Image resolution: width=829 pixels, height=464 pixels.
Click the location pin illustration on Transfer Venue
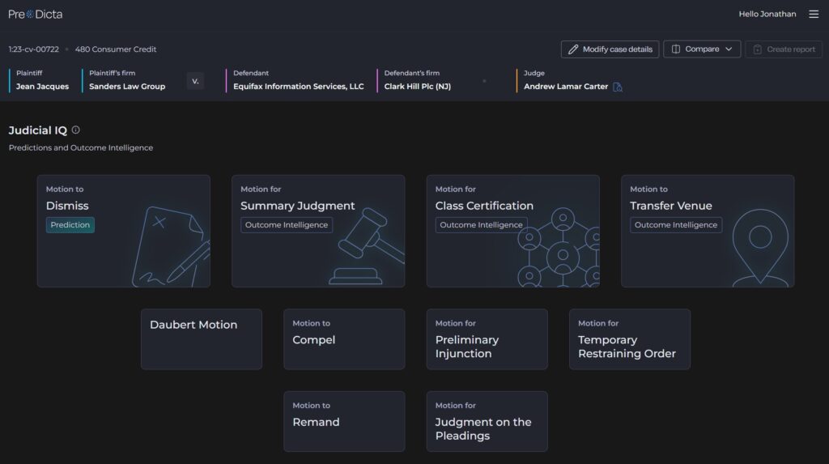[760, 248]
